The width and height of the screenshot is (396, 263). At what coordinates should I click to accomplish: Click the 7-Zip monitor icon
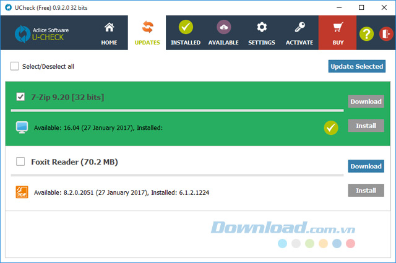coord(22,127)
